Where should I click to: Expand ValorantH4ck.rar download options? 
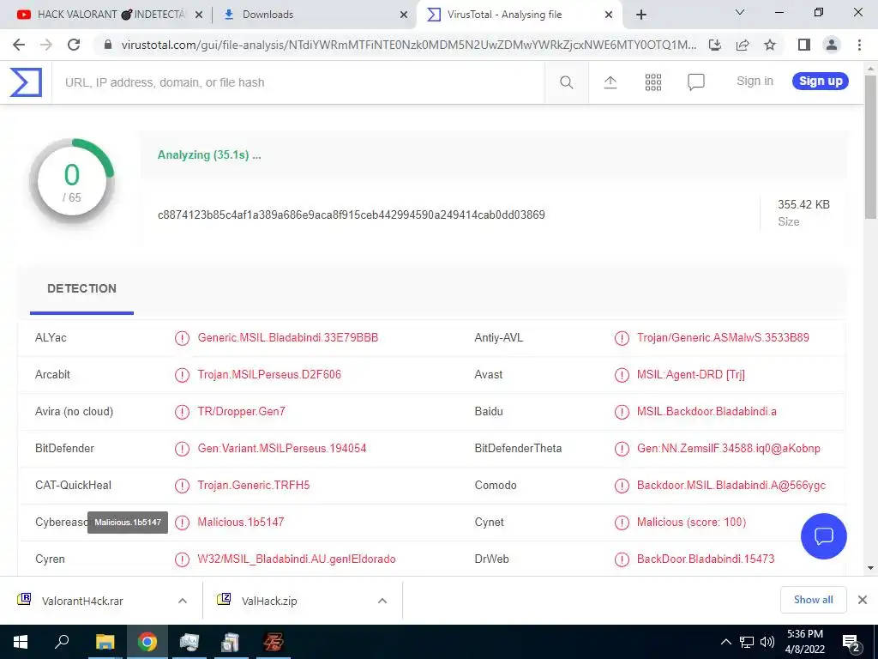[x=183, y=601]
